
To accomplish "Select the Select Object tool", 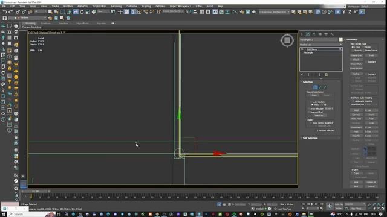I will click(50, 12).
